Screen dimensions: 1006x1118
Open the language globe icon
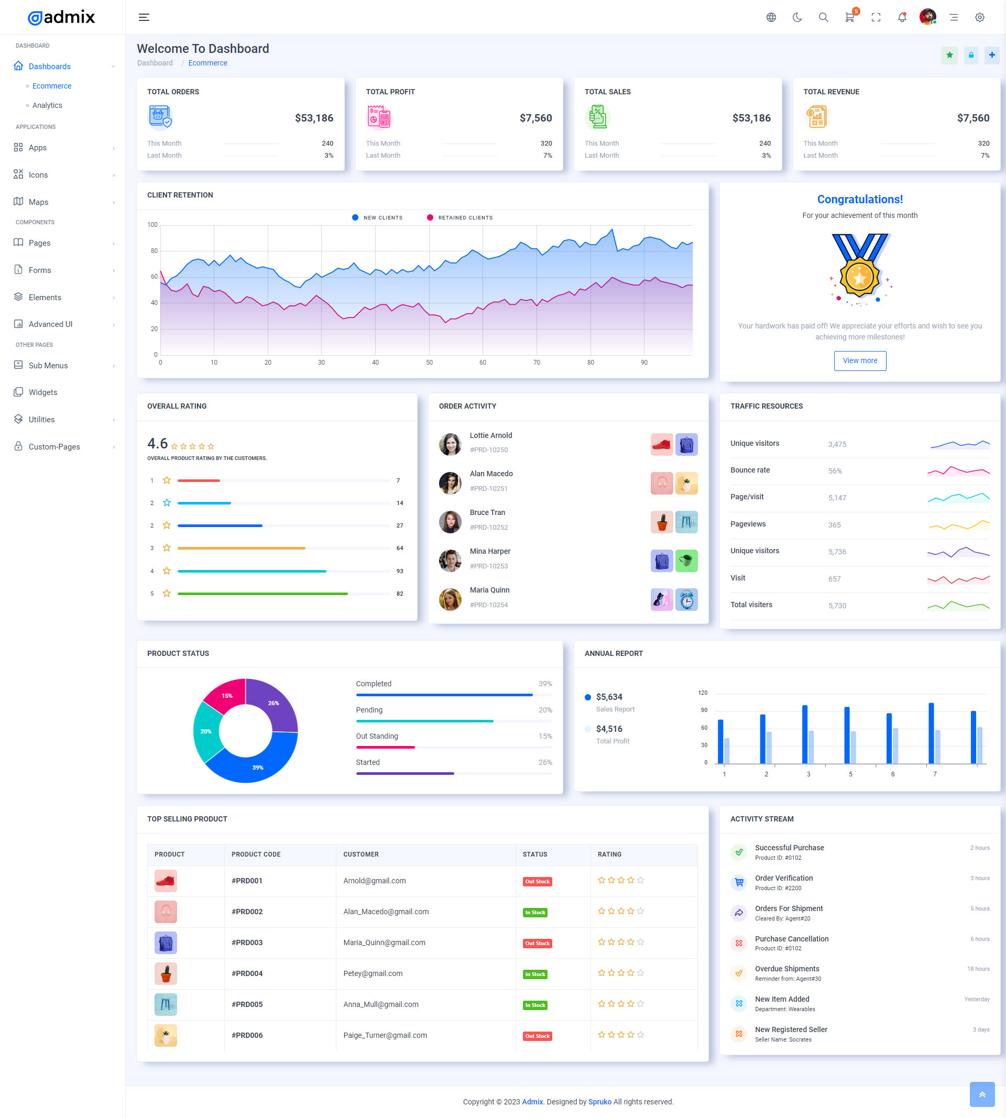point(771,17)
